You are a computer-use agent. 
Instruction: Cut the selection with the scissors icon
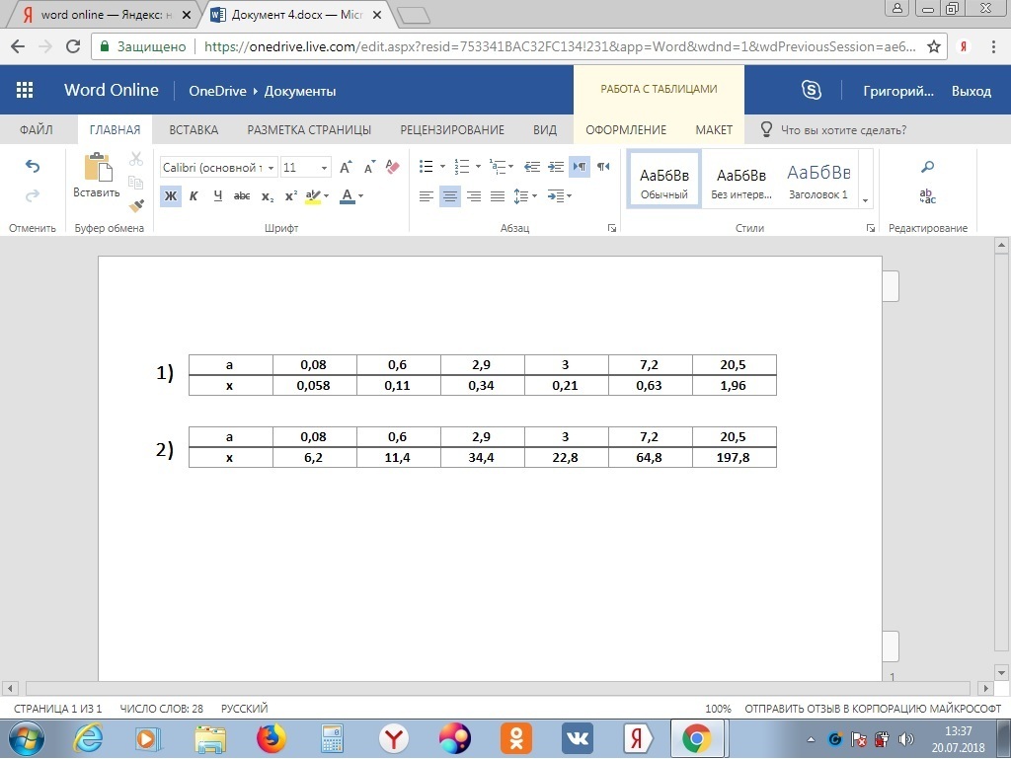pos(136,159)
